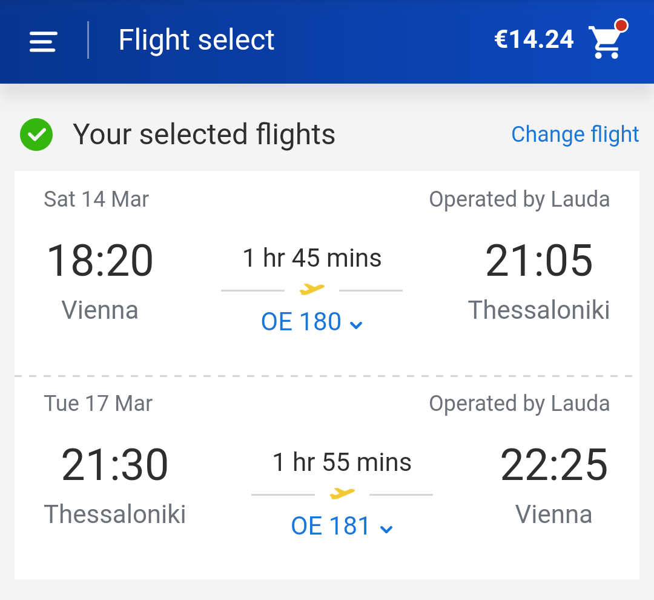Open the shopping cart
The image size is (654, 600).
pyautogui.click(x=606, y=42)
